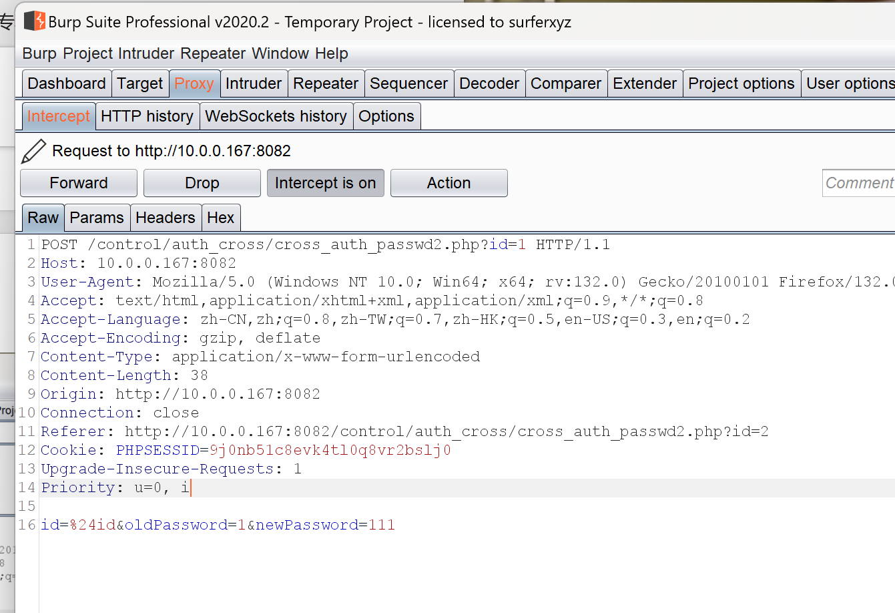The height and width of the screenshot is (613, 895).
Task: Click the id=%24id body parameter
Action: click(78, 525)
